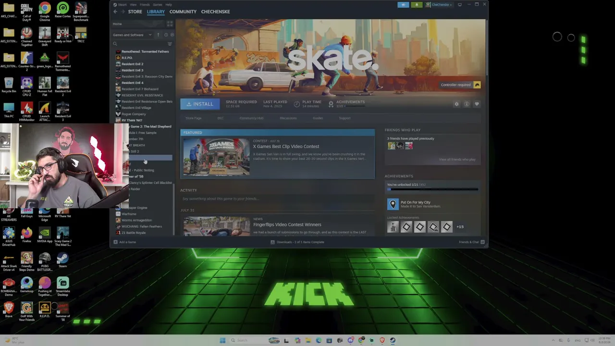
Task: Open Games and Software filter dropdown
Action: (x=132, y=35)
